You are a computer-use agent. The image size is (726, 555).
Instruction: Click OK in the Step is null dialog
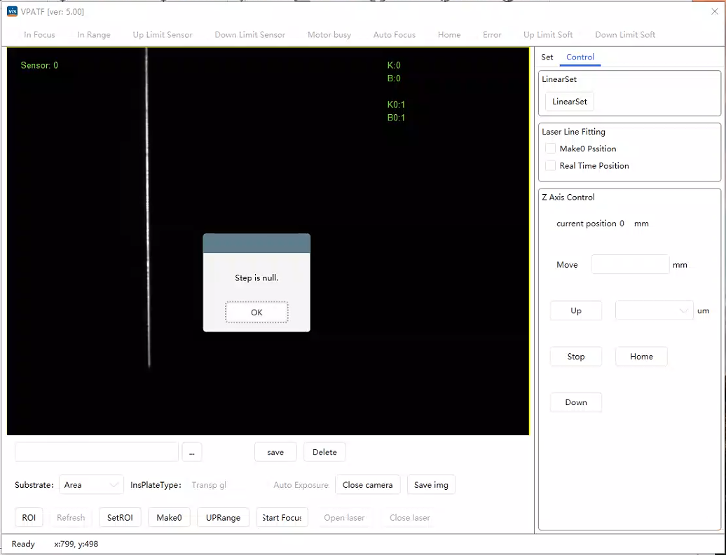point(256,312)
